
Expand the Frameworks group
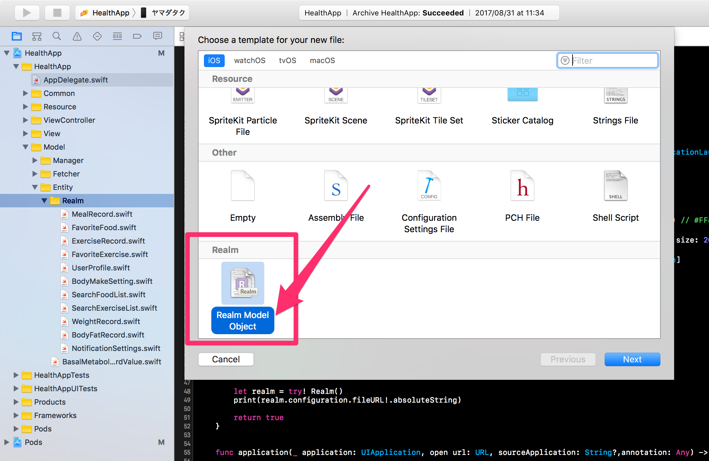[x=16, y=415]
